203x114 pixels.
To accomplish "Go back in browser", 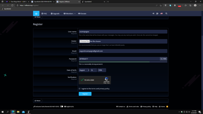I will [x=3, y=5].
